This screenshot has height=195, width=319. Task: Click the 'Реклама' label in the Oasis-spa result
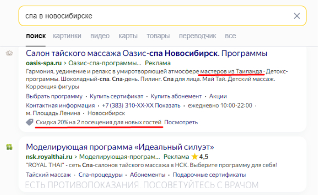point(158,63)
